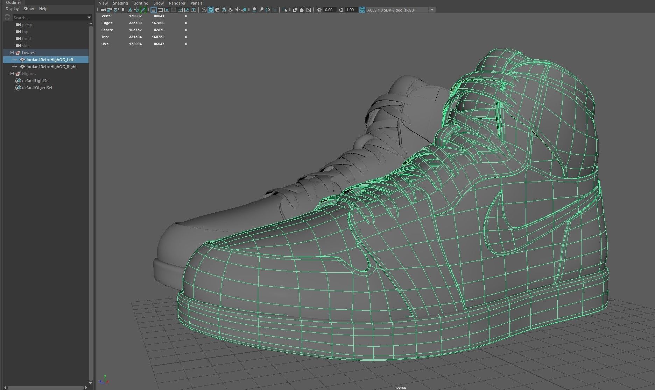This screenshot has width=655, height=390.
Task: Select defaultObjectSet in Outliner
Action: point(46,88)
